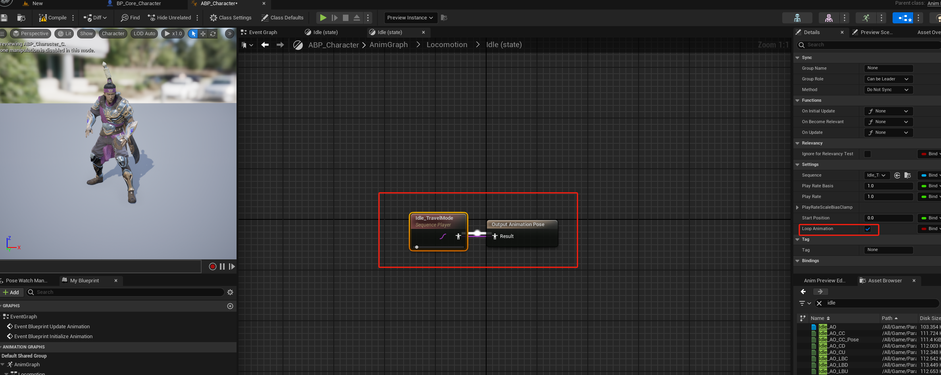The width and height of the screenshot is (941, 375).
Task: Open the On Initial Update function dropdown
Action: tap(889, 111)
